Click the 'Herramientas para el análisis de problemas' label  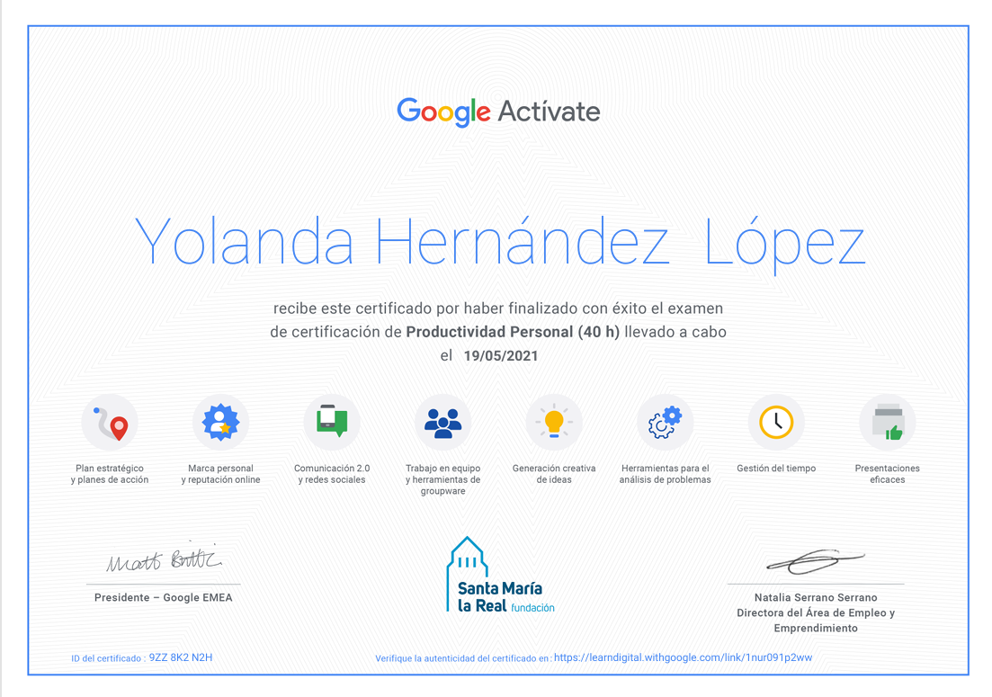[665, 474]
